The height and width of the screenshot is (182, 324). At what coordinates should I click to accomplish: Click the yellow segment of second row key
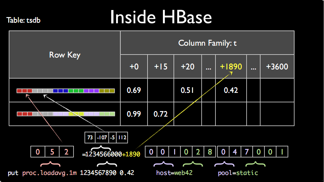pos(76,114)
